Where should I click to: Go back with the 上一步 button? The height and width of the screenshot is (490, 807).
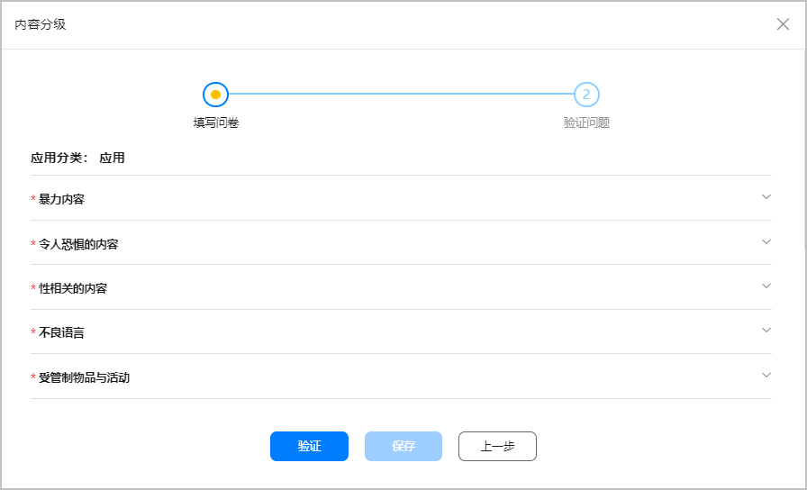coord(497,446)
